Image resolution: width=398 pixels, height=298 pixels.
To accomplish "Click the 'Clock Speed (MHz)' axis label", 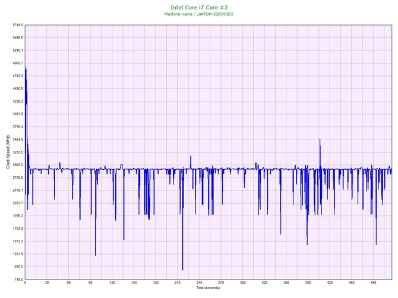I will click(x=8, y=152).
